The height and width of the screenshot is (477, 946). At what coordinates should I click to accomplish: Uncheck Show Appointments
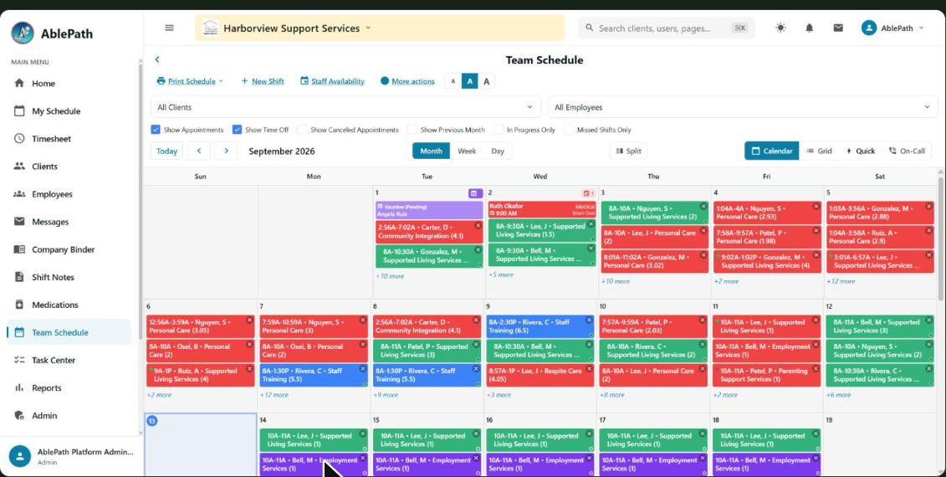point(156,130)
